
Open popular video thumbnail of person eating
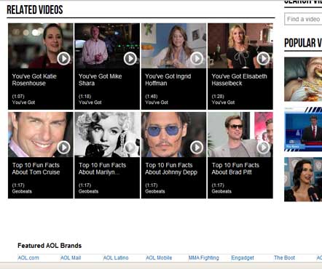[303, 79]
